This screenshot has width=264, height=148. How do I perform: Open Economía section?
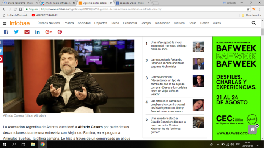pos(130,23)
